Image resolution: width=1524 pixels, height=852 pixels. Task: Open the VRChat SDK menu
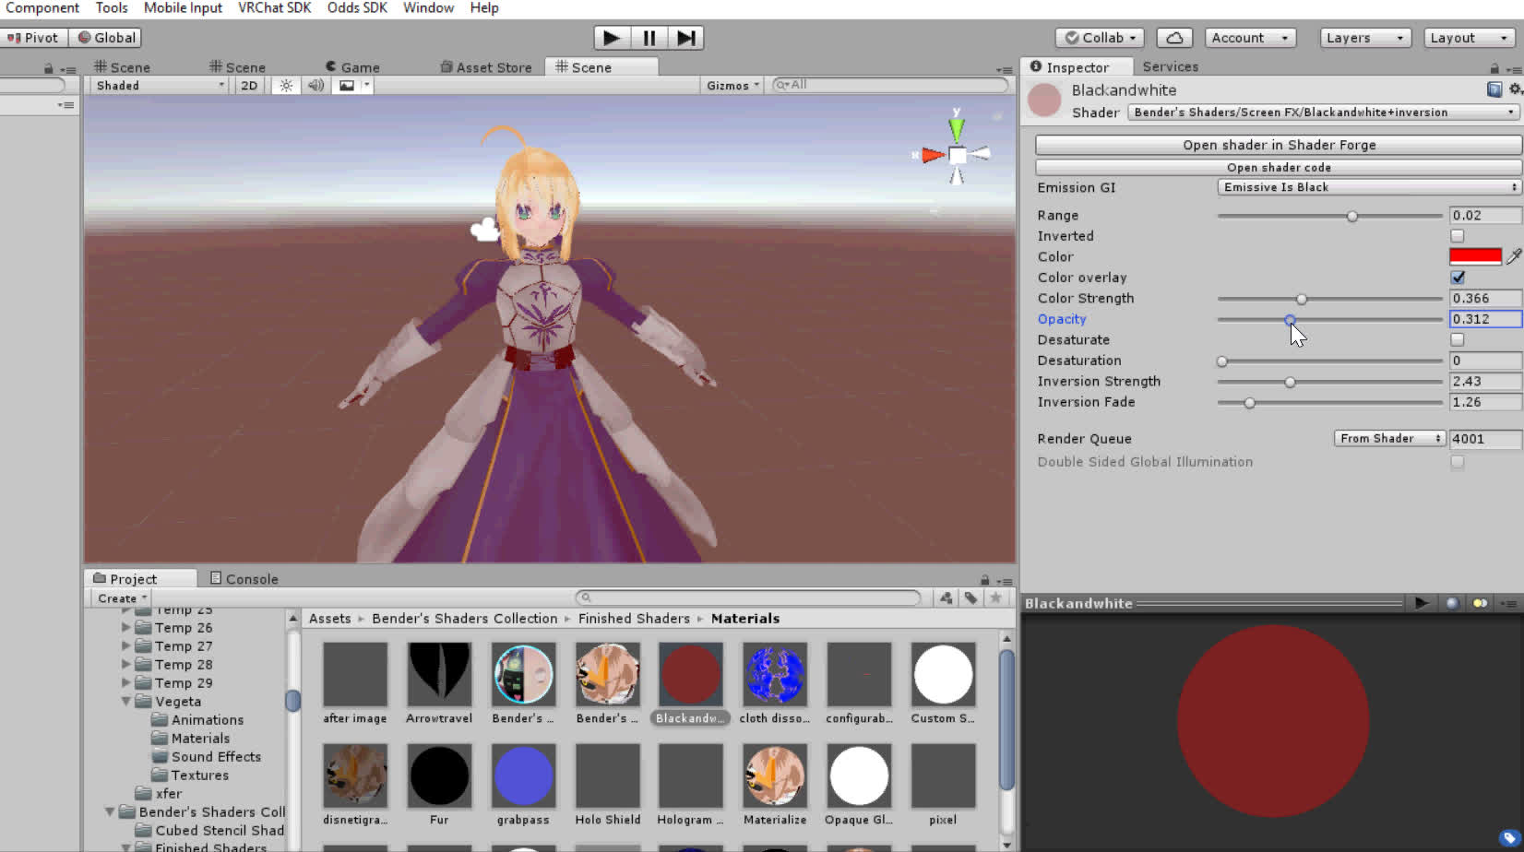(274, 8)
